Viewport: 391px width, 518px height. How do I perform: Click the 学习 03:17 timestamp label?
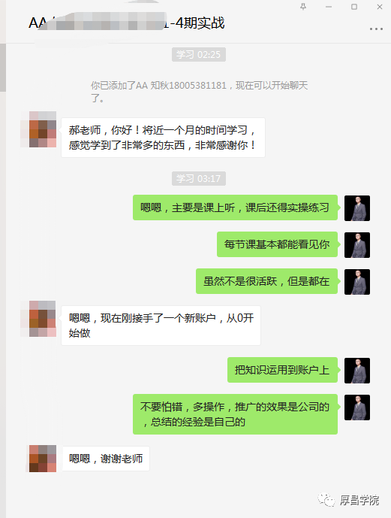tap(198, 179)
